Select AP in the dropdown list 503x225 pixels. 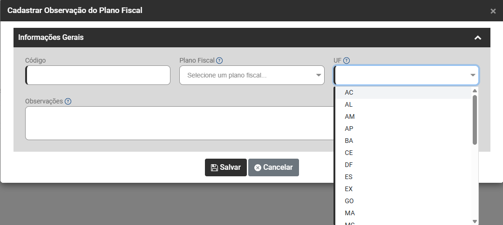click(x=349, y=129)
